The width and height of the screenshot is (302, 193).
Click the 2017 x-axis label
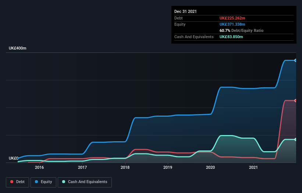pyautogui.click(x=82, y=167)
